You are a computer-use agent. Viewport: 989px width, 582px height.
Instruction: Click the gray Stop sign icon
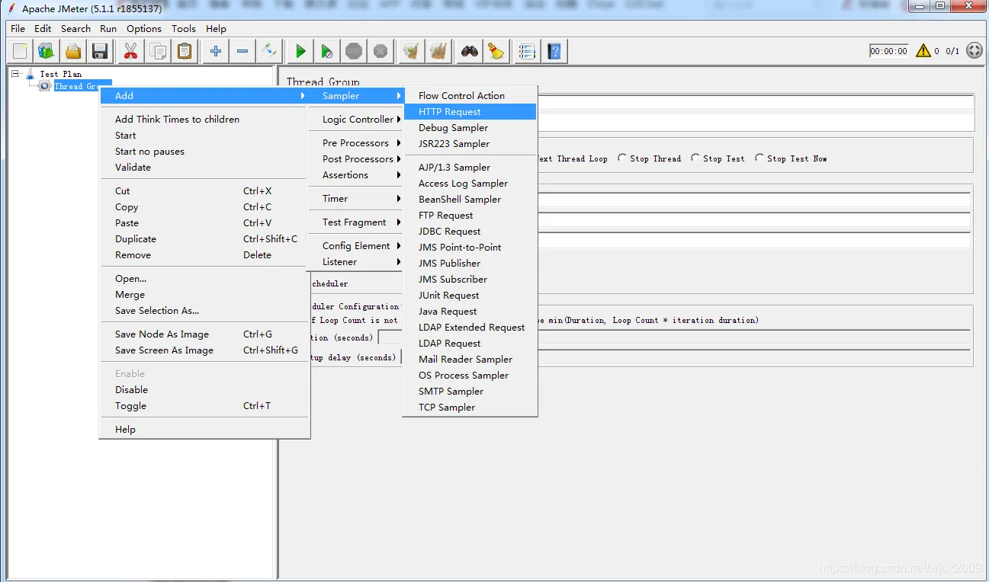(x=353, y=51)
